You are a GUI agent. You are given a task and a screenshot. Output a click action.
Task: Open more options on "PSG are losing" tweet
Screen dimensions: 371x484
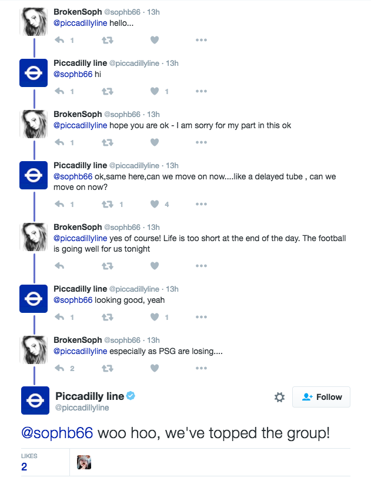201,368
